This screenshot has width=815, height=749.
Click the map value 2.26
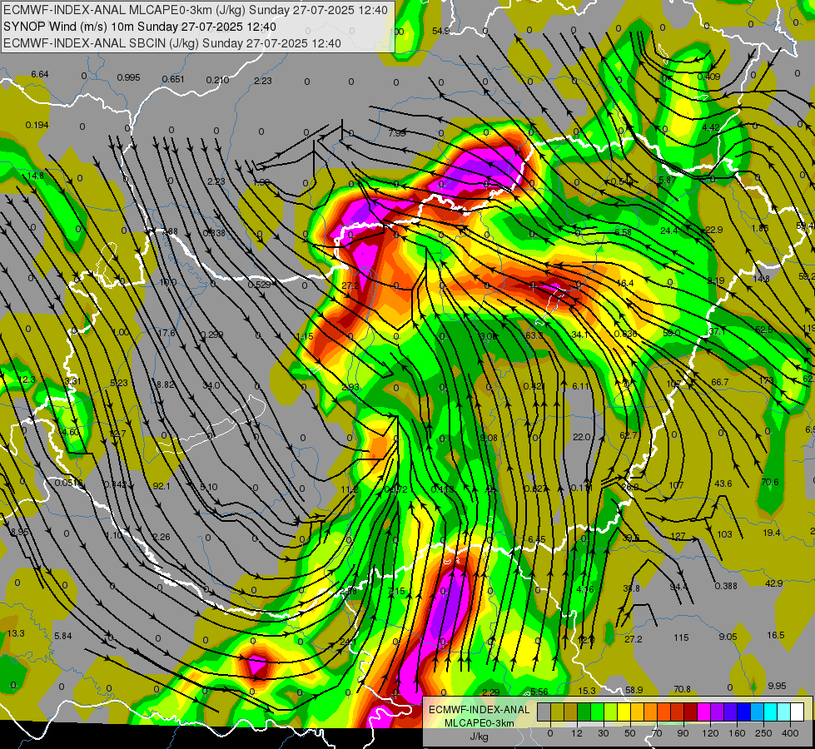[162, 537]
